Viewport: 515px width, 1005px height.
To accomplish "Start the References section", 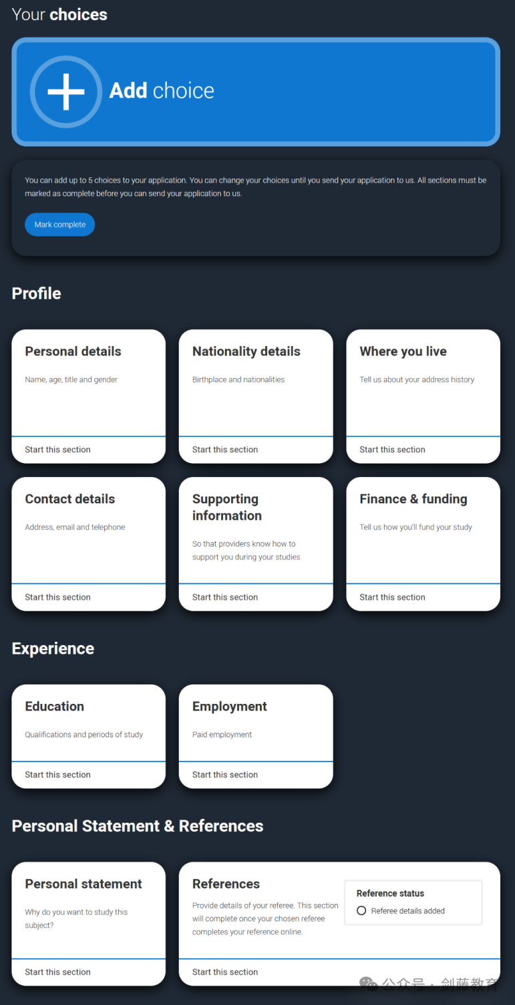I will 225,972.
